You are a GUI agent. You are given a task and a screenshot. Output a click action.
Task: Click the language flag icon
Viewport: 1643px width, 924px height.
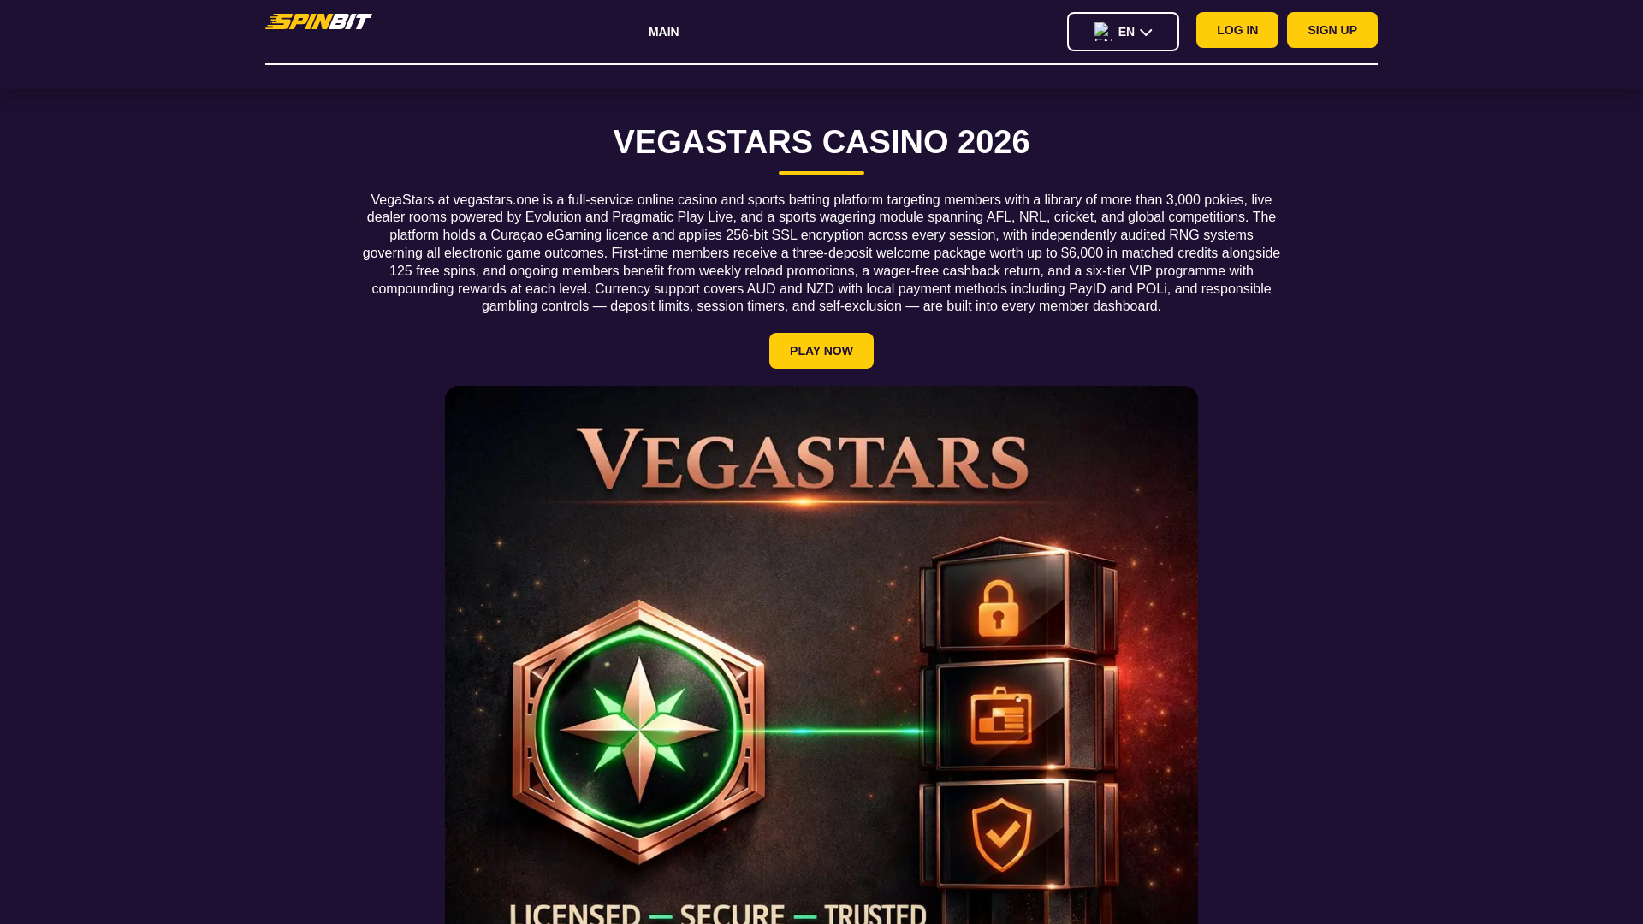pyautogui.click(x=1103, y=32)
